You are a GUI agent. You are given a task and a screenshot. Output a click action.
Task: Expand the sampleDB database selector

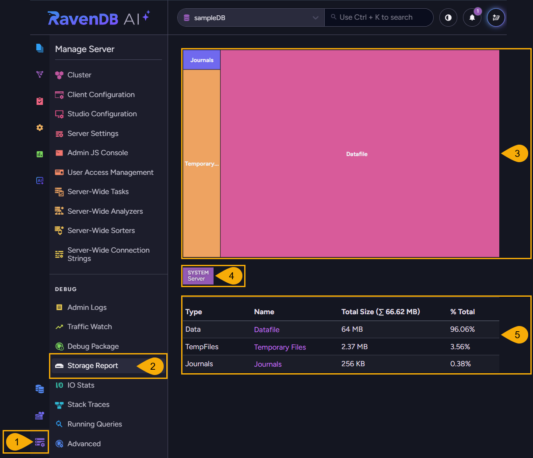click(251, 18)
